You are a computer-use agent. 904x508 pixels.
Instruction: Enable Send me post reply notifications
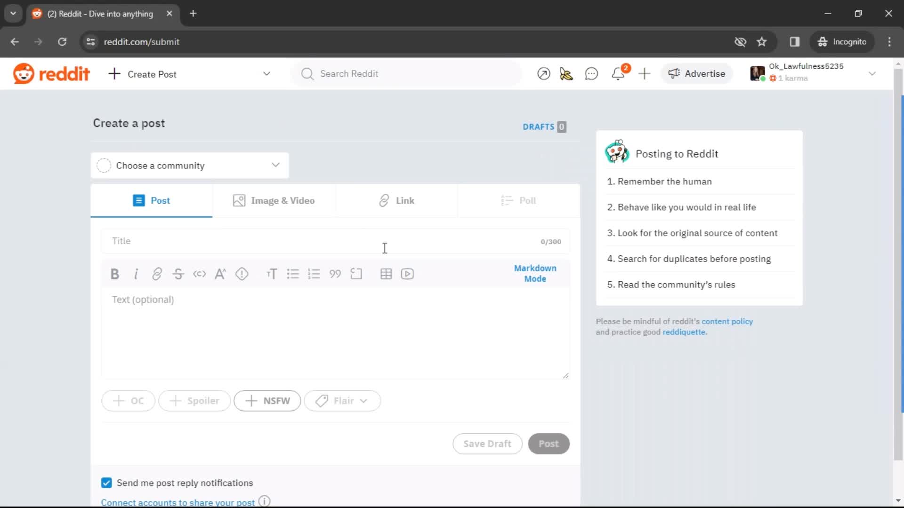tap(107, 483)
